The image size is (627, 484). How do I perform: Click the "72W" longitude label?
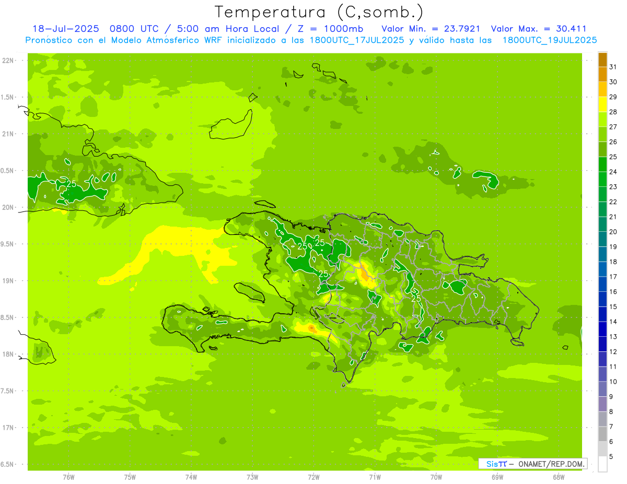[313, 477]
